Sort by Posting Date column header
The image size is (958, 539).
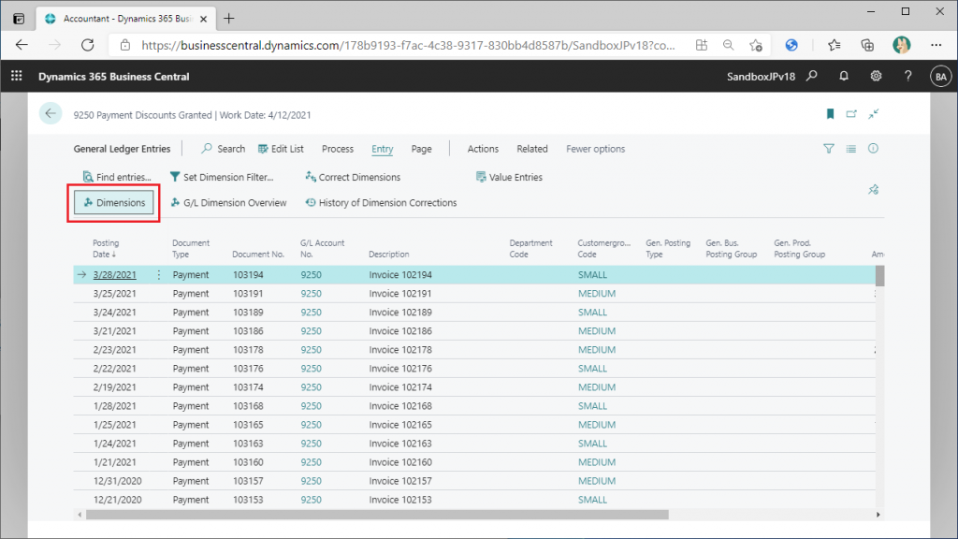point(105,248)
